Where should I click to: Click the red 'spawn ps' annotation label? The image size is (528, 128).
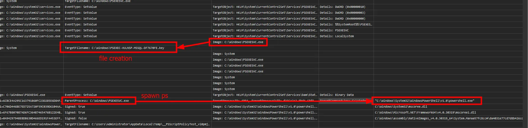click(154, 96)
